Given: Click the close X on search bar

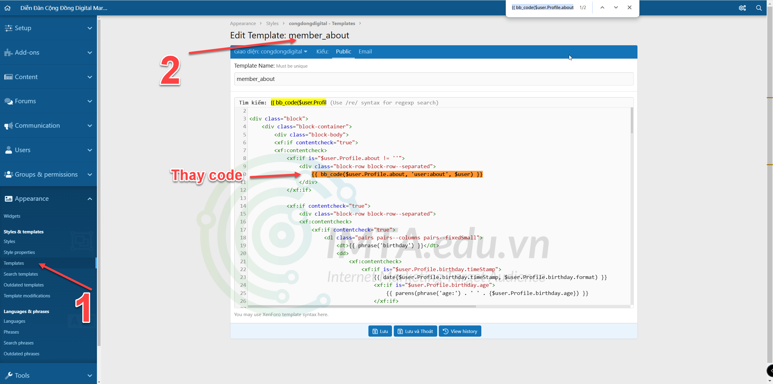Looking at the screenshot, I should pyautogui.click(x=630, y=7).
